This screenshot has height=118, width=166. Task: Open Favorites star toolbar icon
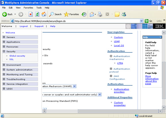[x=66, y=14]
